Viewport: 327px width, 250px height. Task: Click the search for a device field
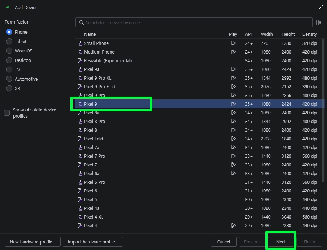pyautogui.click(x=194, y=22)
